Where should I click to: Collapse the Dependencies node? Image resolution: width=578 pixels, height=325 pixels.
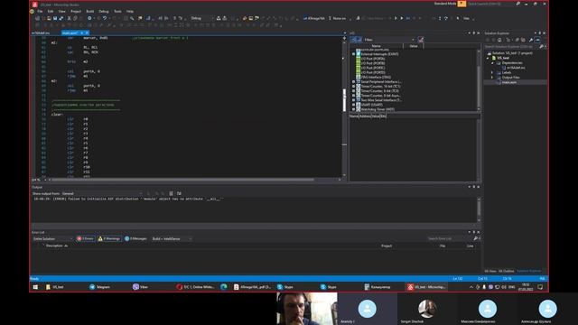[x=492, y=63]
